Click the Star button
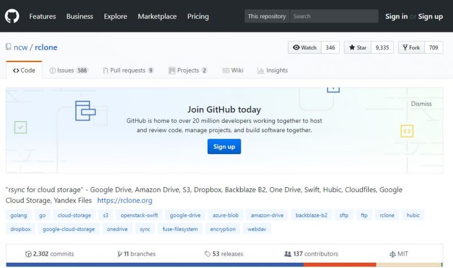 (357, 47)
